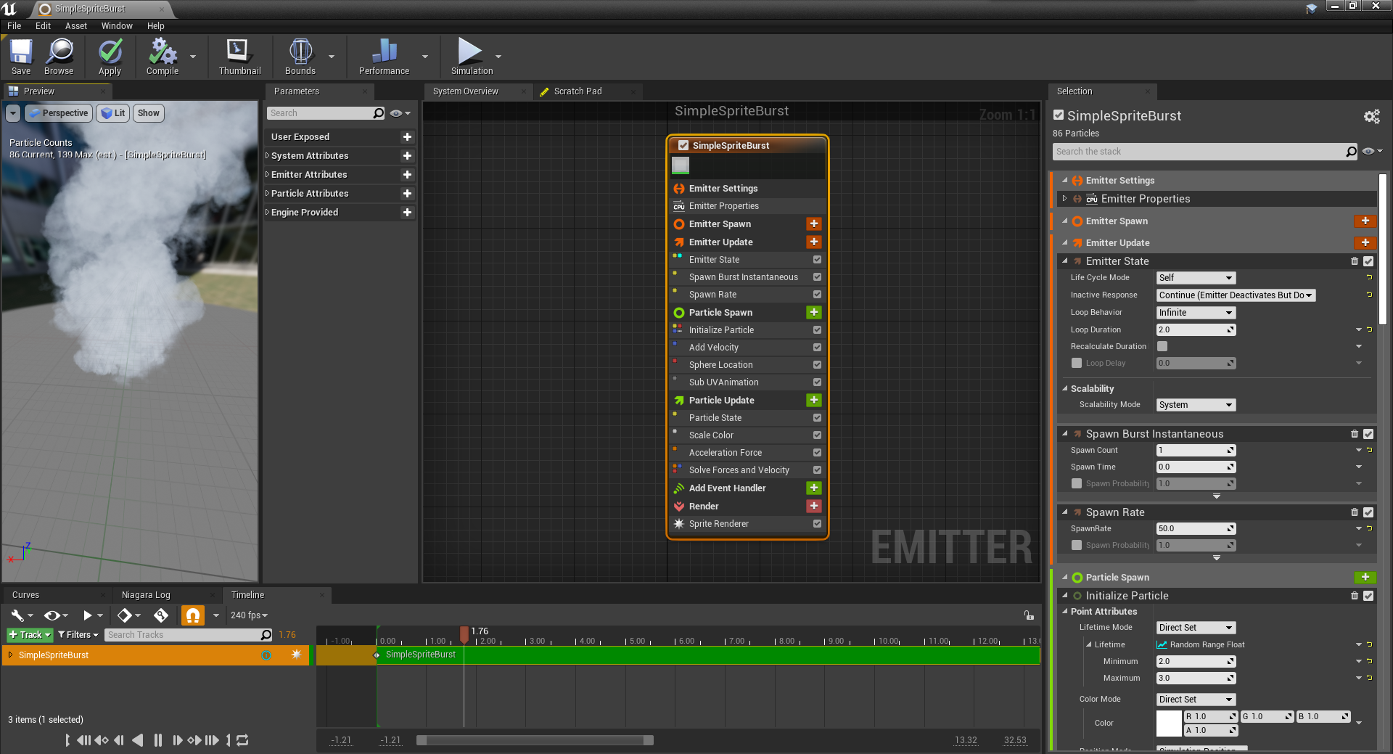
Task: Disable the Spawn Burst Instantaneous module in node
Action: click(x=817, y=277)
